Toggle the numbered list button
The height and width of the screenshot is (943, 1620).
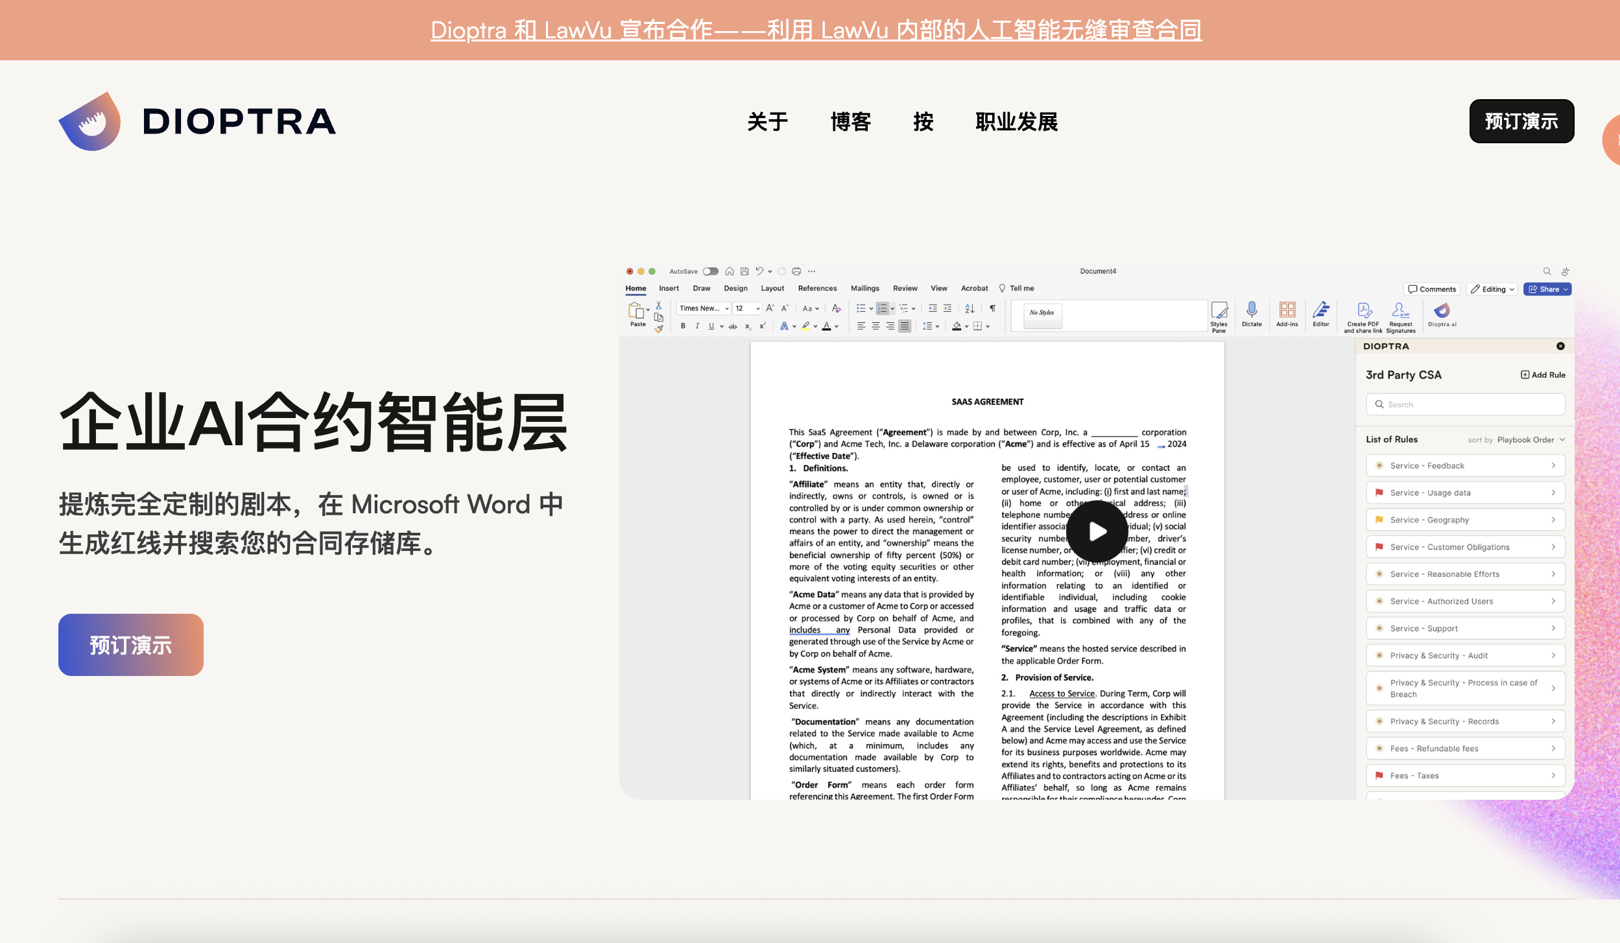point(882,309)
